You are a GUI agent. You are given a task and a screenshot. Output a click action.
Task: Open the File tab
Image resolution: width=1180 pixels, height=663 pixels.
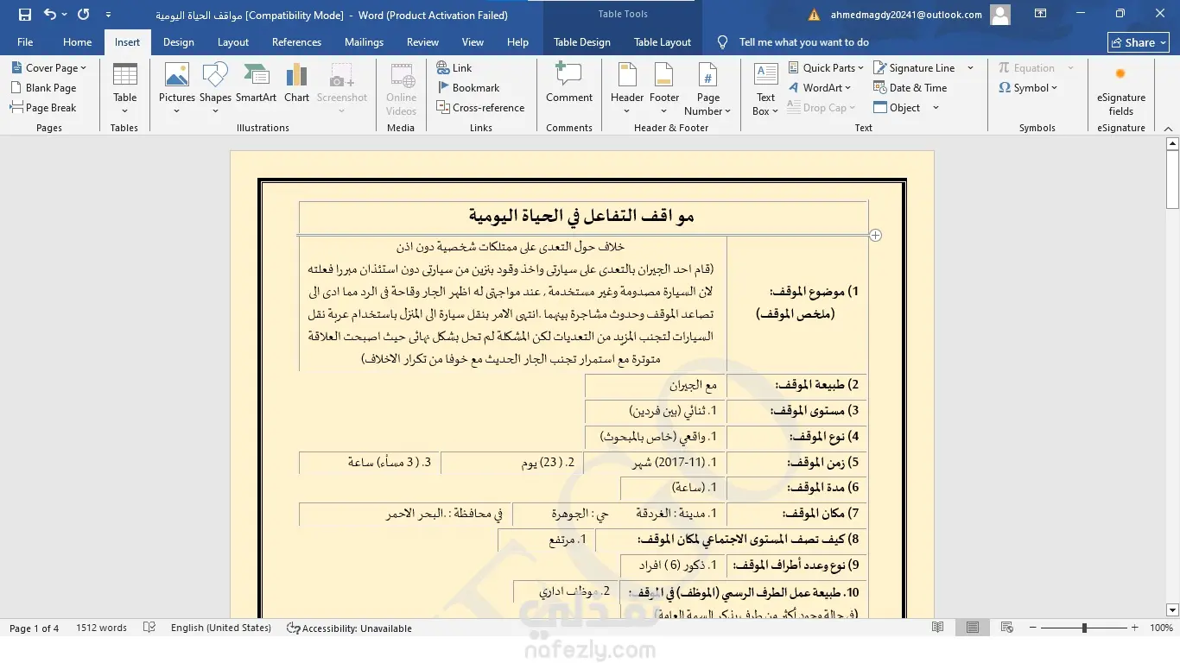[x=25, y=41]
